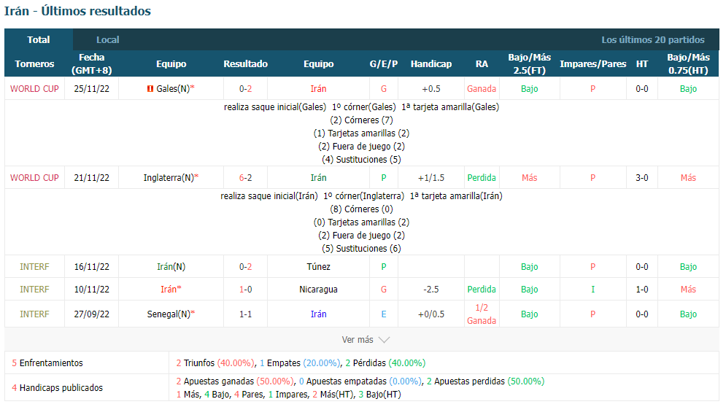Select the Bajo/Más 2.5(FT) column header
This screenshot has width=726, height=407.
click(529, 64)
